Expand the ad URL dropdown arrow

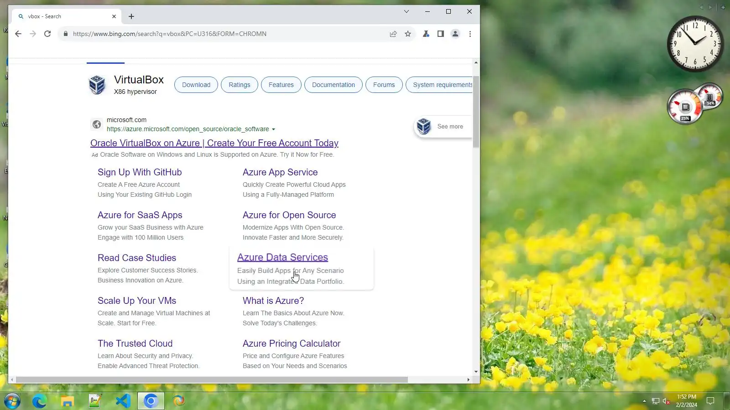(x=273, y=129)
